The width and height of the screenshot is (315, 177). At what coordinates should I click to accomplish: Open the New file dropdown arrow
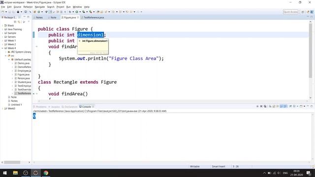tap(6, 12)
